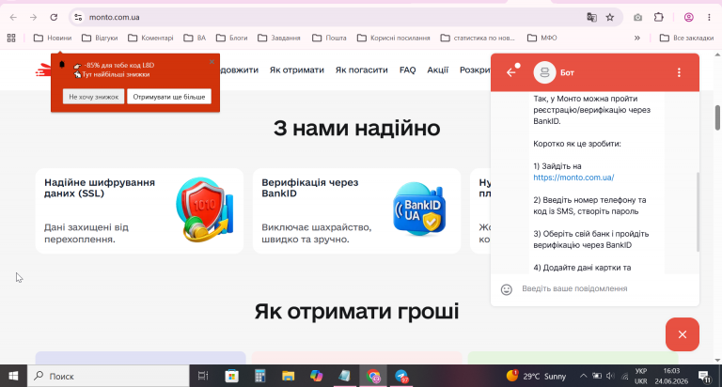Open Task View in the taskbar

tap(203, 376)
